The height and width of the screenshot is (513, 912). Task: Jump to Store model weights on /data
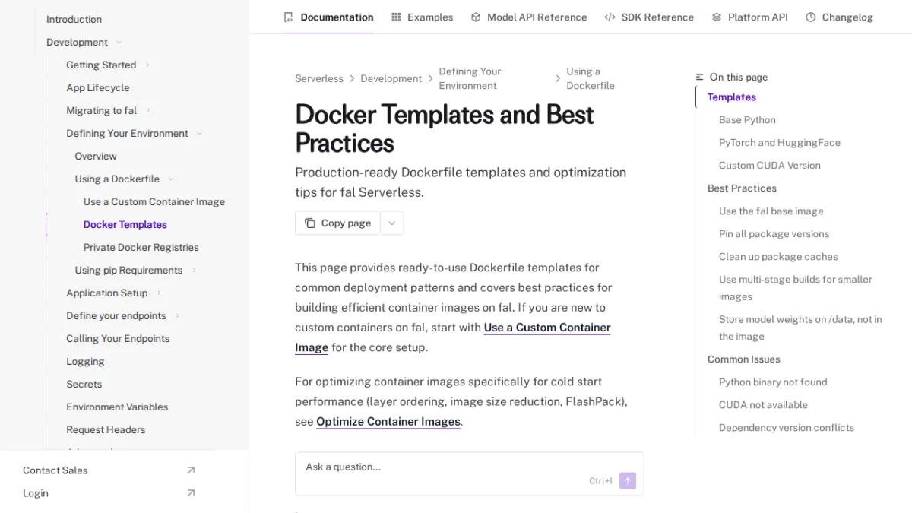coord(800,328)
